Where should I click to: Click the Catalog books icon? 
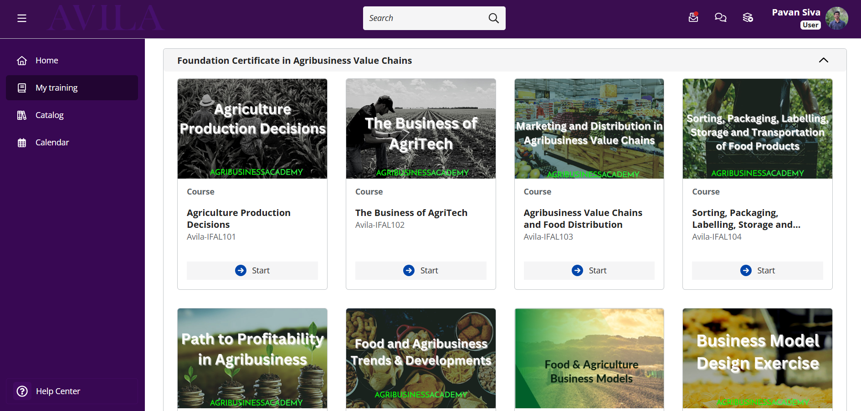(x=22, y=115)
